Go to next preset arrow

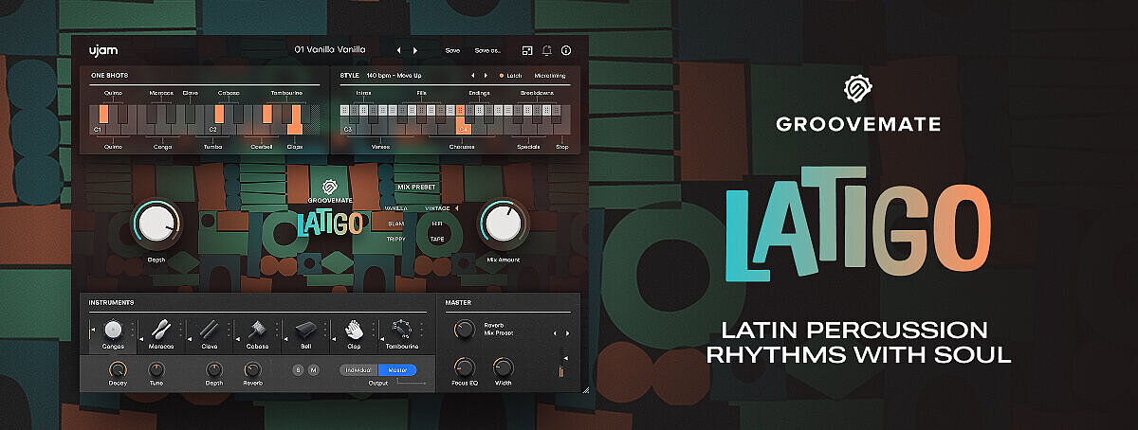point(414,49)
